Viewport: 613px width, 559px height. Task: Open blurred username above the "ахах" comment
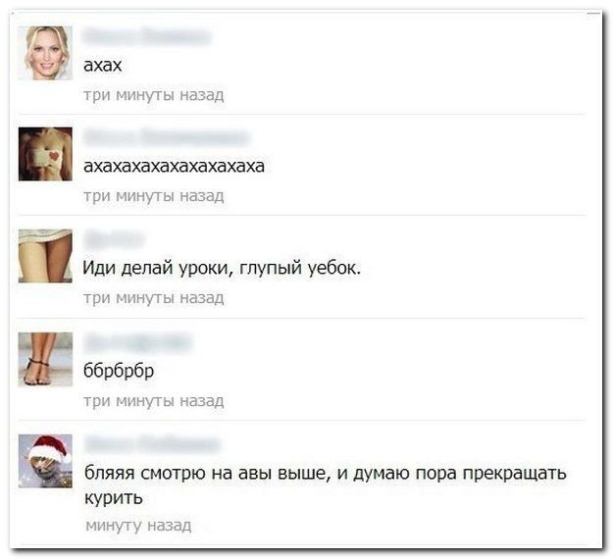(146, 37)
